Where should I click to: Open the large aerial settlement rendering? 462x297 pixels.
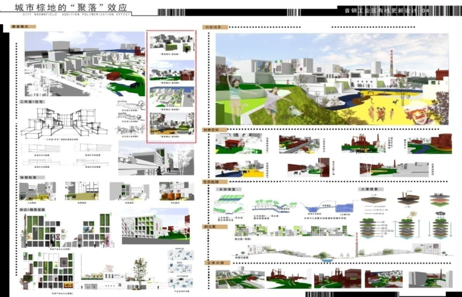84,63
